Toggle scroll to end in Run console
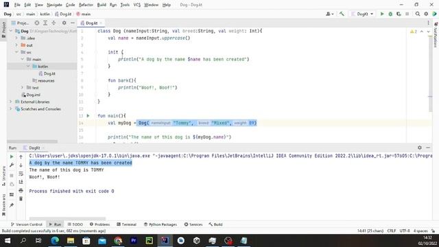Image resolution: width=439 pixels, height=247 pixels. (x=21, y=182)
